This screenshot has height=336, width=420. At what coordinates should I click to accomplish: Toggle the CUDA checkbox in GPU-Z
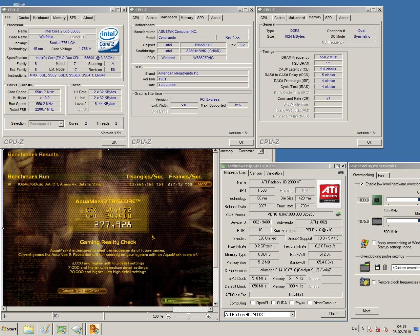pyautogui.click(x=273, y=303)
